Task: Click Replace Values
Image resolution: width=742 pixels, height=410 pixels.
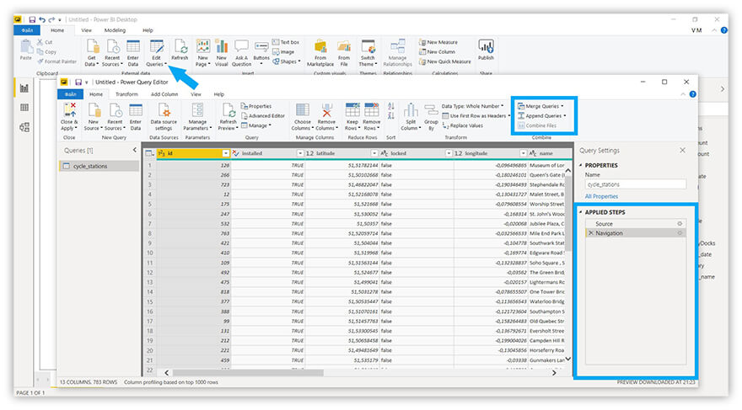Action: [462, 125]
